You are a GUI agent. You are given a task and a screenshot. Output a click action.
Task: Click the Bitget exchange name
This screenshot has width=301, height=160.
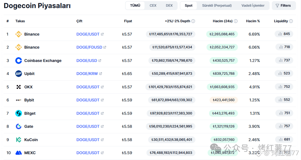tap(30, 113)
